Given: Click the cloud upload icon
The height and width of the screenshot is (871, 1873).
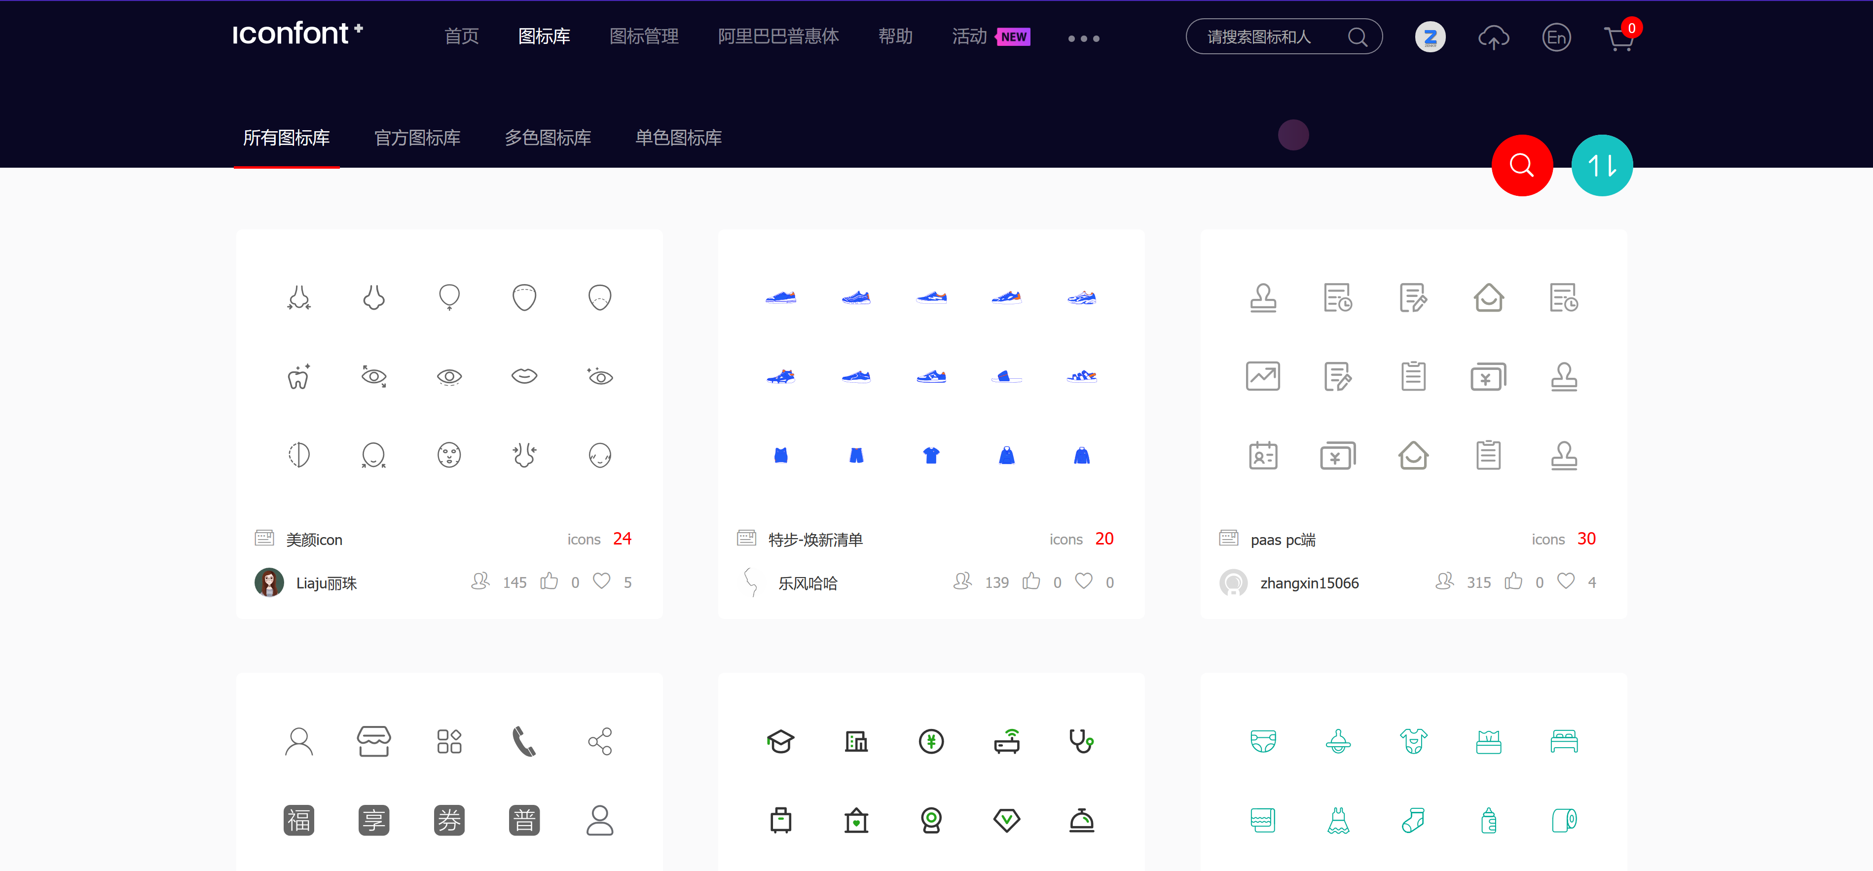Looking at the screenshot, I should [x=1493, y=37].
